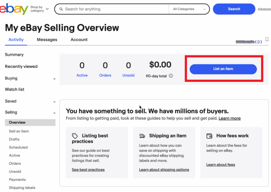The width and height of the screenshot is (271, 192).
Task: Click the 90-day total info icon
Action: click(171, 76)
